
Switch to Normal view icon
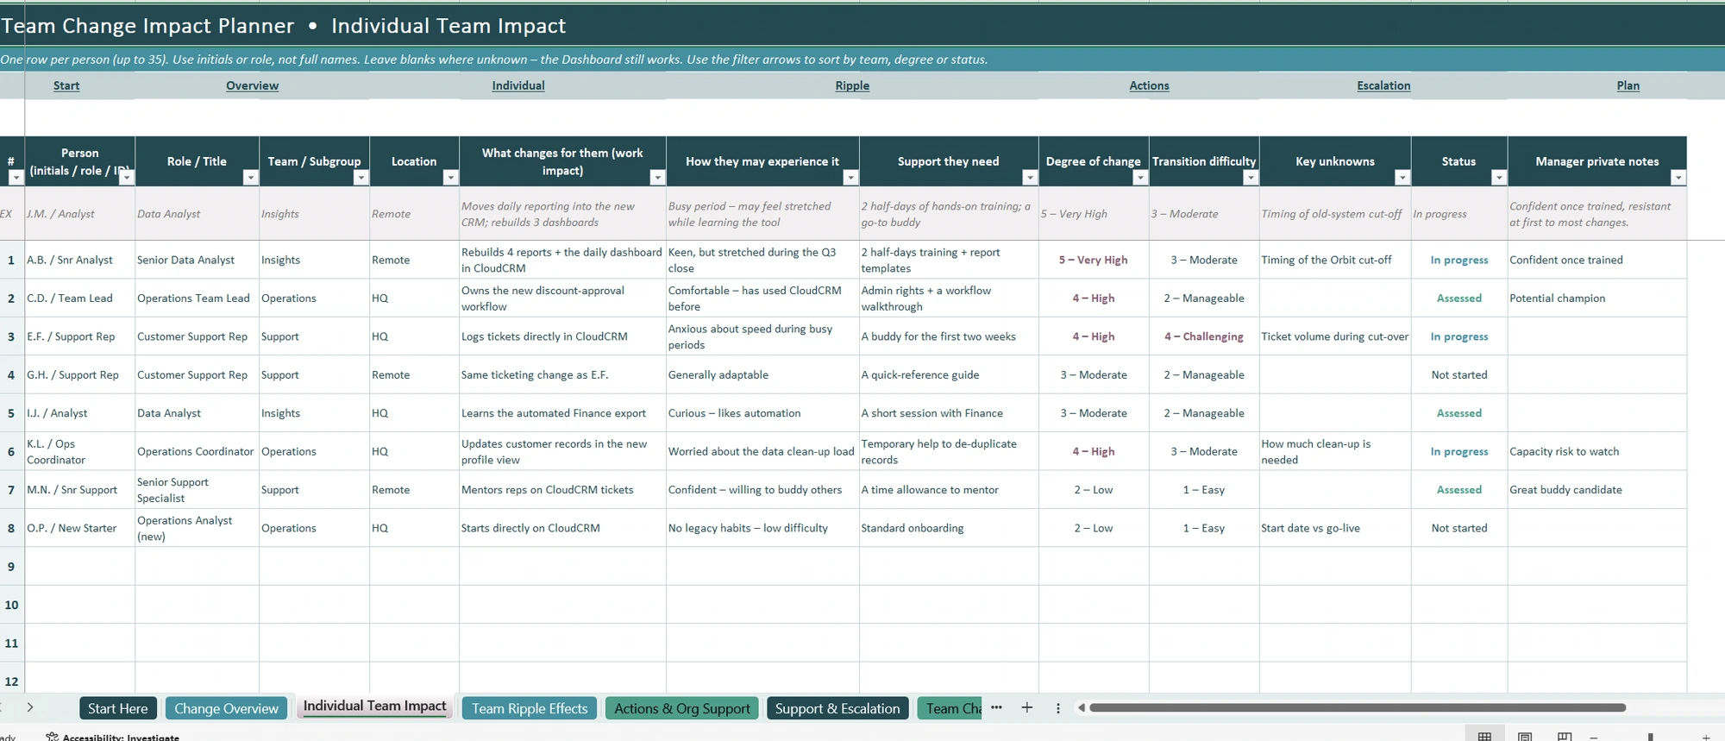click(x=1484, y=737)
